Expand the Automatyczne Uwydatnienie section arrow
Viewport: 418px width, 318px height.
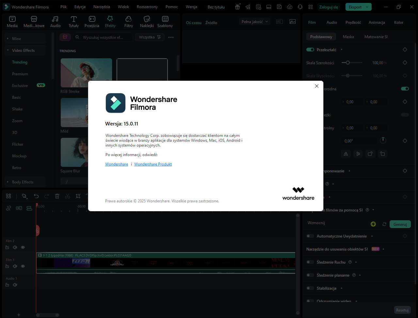372,236
